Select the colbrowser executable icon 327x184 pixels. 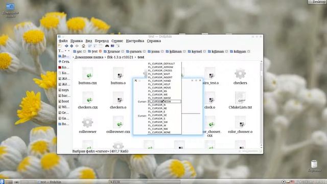[x=87, y=122]
